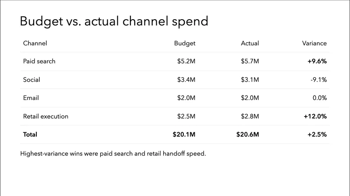This screenshot has width=350, height=196.
Task: Select the 0.0% email variance cell
Action: click(x=319, y=98)
